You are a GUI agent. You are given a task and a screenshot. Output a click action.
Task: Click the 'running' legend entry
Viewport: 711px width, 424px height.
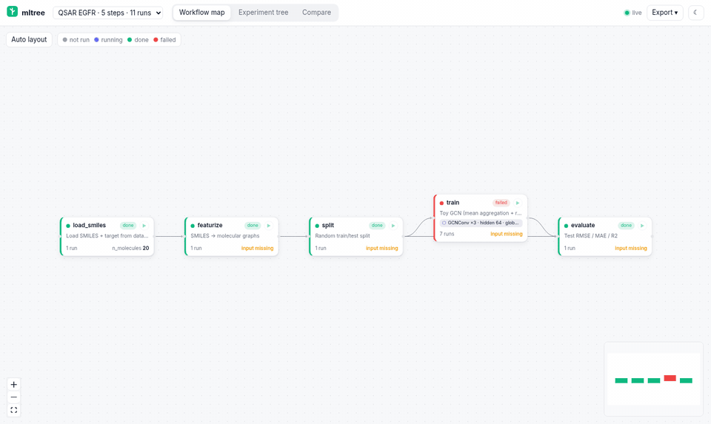coord(108,40)
